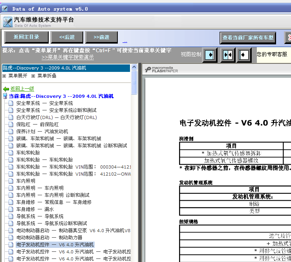The width and height of the screenshot is (291, 262).
Task: Click the 发动机管理系统 section heading
Action: point(196,183)
